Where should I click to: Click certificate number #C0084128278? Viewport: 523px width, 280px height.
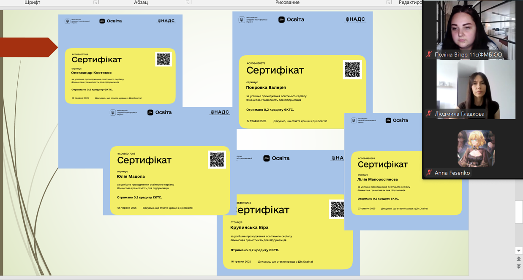pyautogui.click(x=256, y=63)
